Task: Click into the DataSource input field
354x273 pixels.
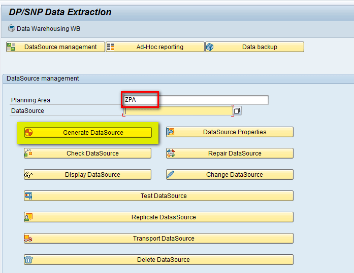Action: [x=178, y=111]
